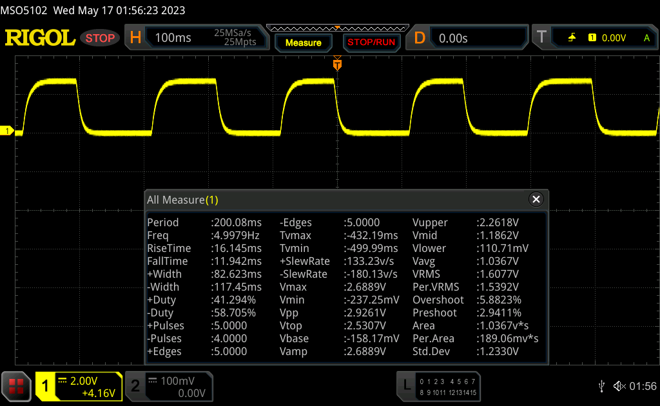The height and width of the screenshot is (406, 660).
Task: Select the -Width 117.45ms measurement
Action: (204, 287)
